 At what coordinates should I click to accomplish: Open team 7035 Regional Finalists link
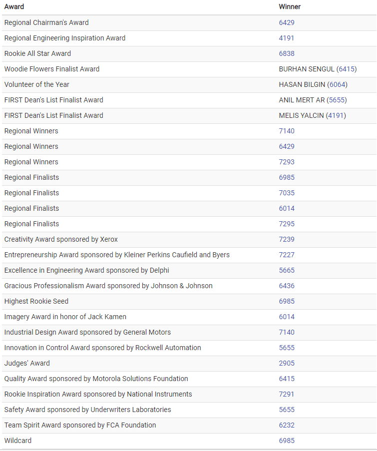[x=287, y=193]
